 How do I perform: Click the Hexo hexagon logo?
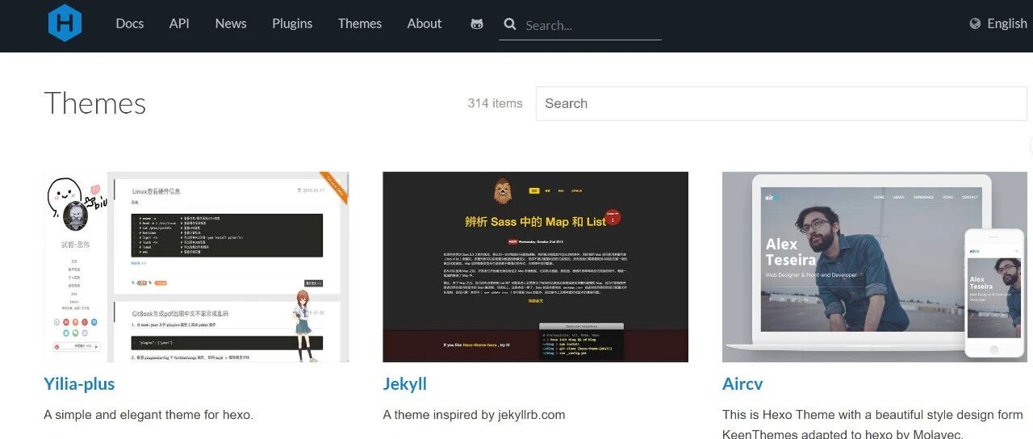pyautogui.click(x=65, y=23)
